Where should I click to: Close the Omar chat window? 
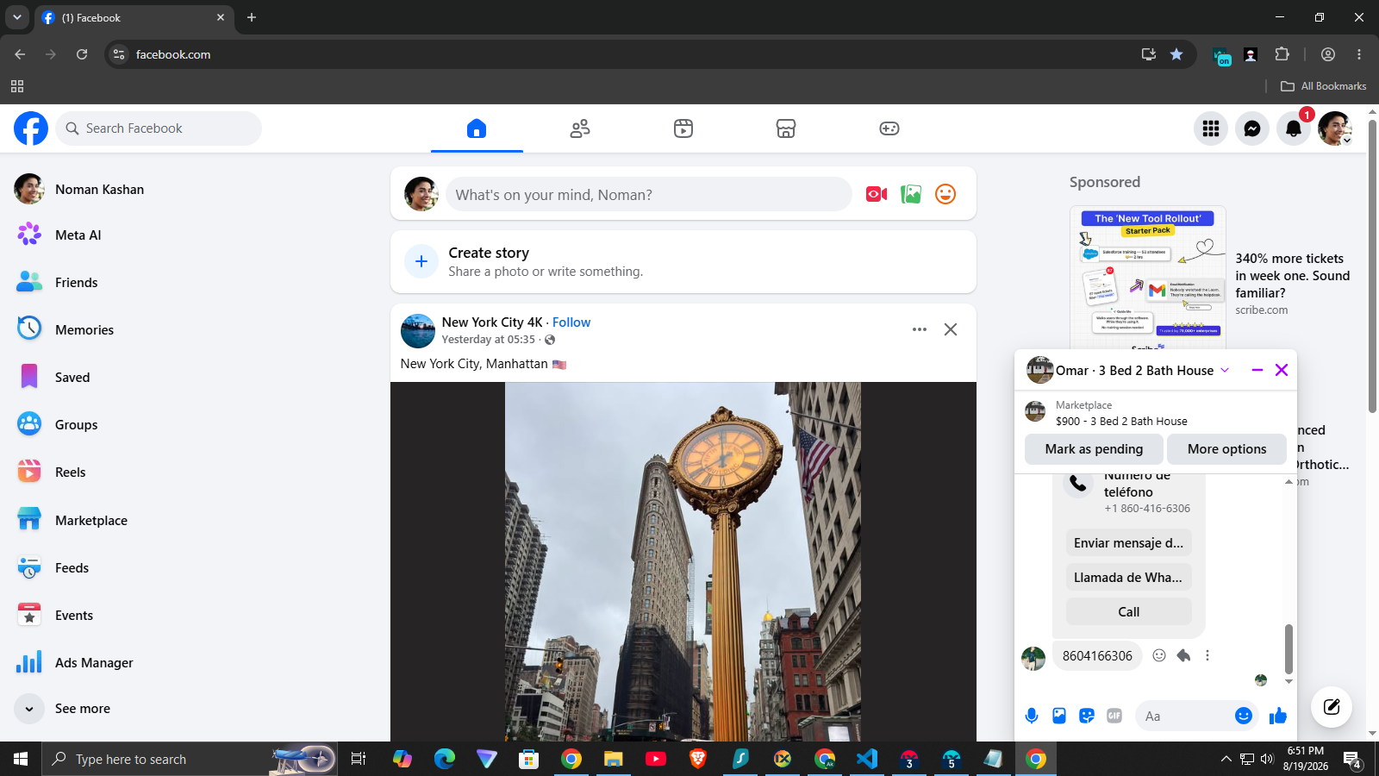coord(1282,370)
